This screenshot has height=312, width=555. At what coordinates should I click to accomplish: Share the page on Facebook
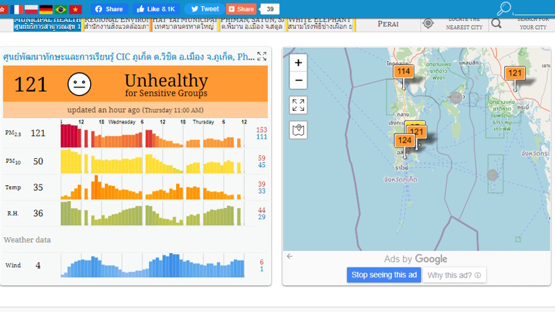108,9
